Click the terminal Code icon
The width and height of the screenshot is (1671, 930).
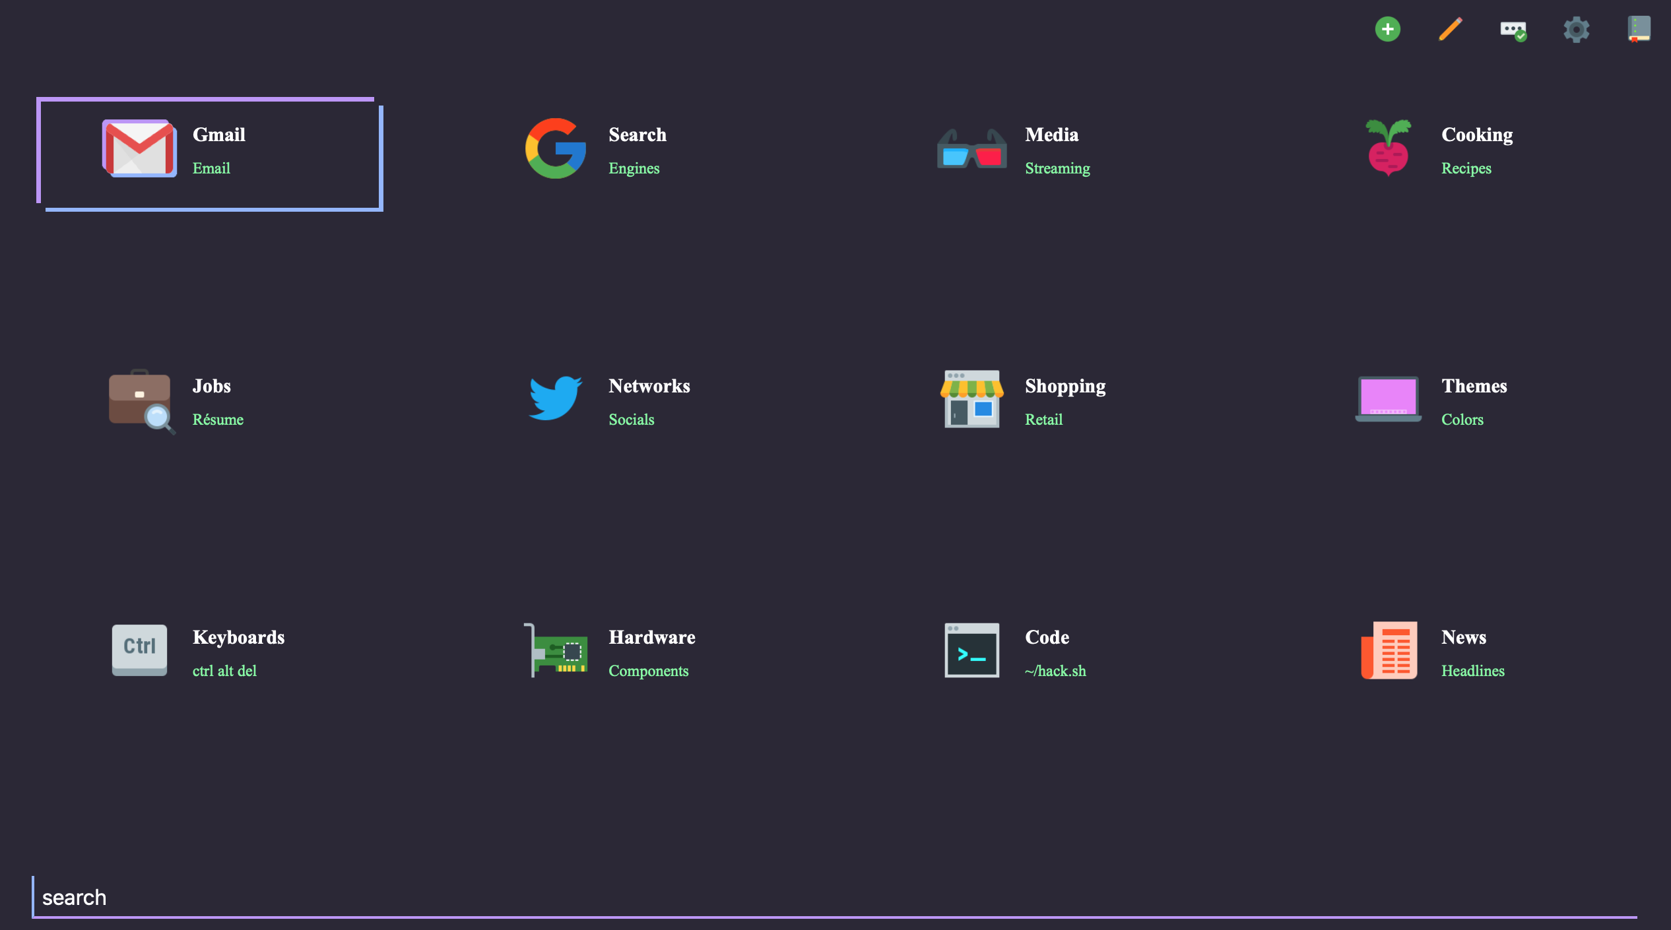pyautogui.click(x=971, y=650)
